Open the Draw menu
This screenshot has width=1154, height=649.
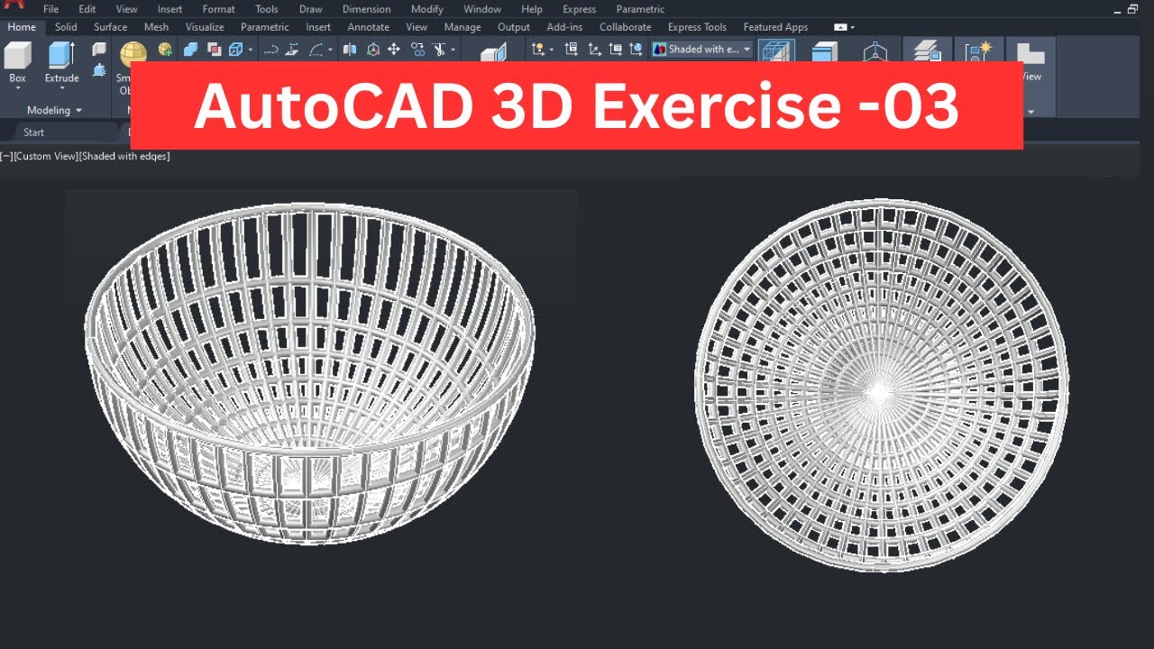click(x=310, y=9)
